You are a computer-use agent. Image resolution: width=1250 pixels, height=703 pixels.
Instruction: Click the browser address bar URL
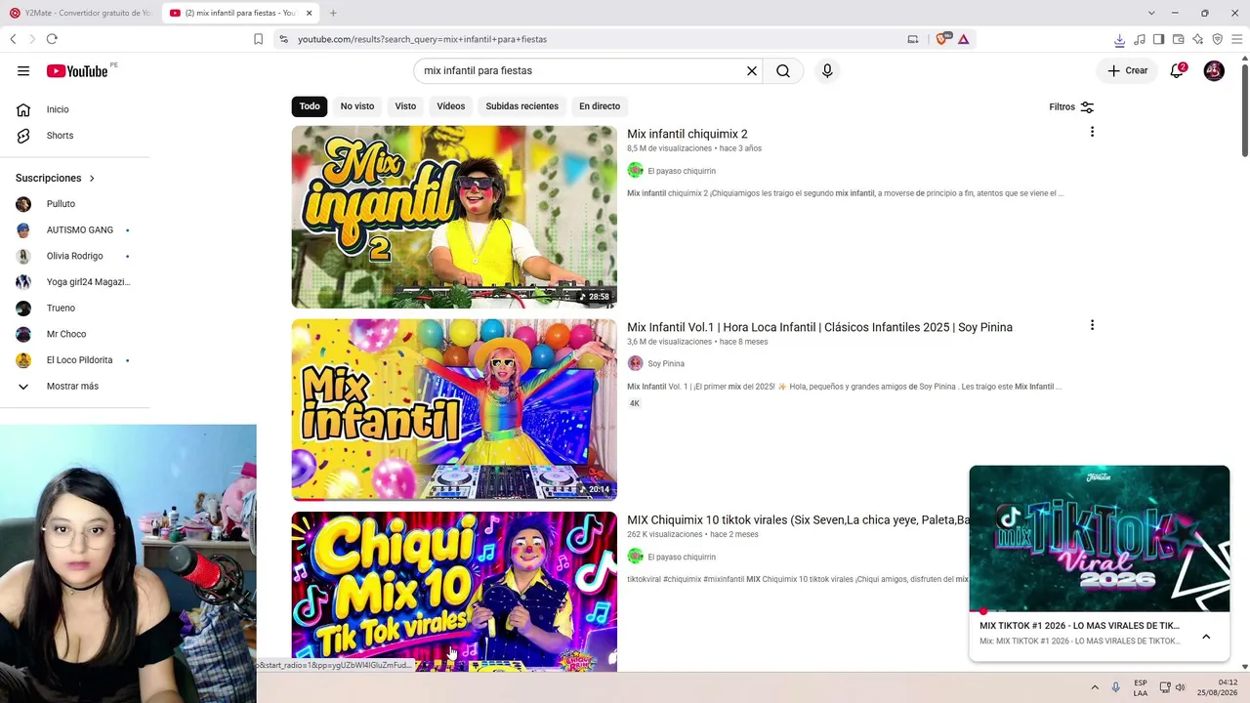[x=422, y=39]
